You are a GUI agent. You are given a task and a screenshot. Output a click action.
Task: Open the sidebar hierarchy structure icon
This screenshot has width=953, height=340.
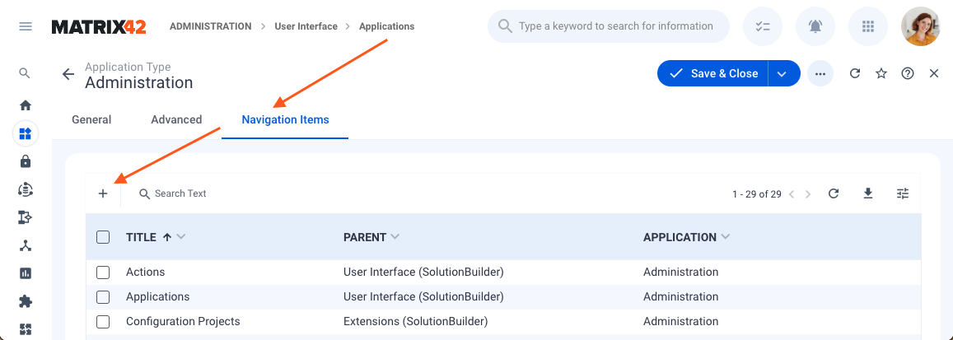(x=26, y=245)
